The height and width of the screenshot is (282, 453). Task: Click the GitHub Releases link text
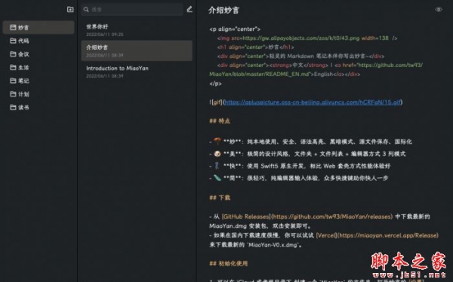coord(246,216)
